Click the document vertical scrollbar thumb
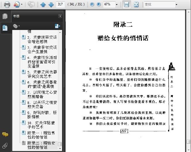This screenshot has width=191, height=152. pyautogui.click(x=188, y=141)
